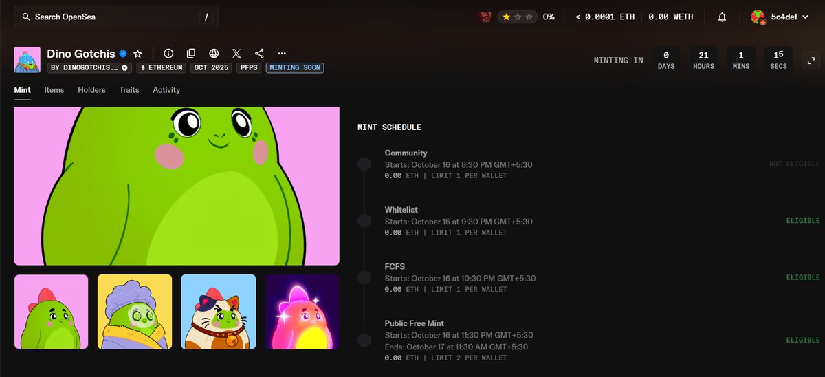Screen dimensions: 825x377
Task: Open the website globe icon
Action: 214,53
